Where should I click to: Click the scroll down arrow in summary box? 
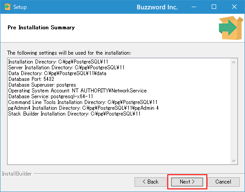click(x=234, y=161)
